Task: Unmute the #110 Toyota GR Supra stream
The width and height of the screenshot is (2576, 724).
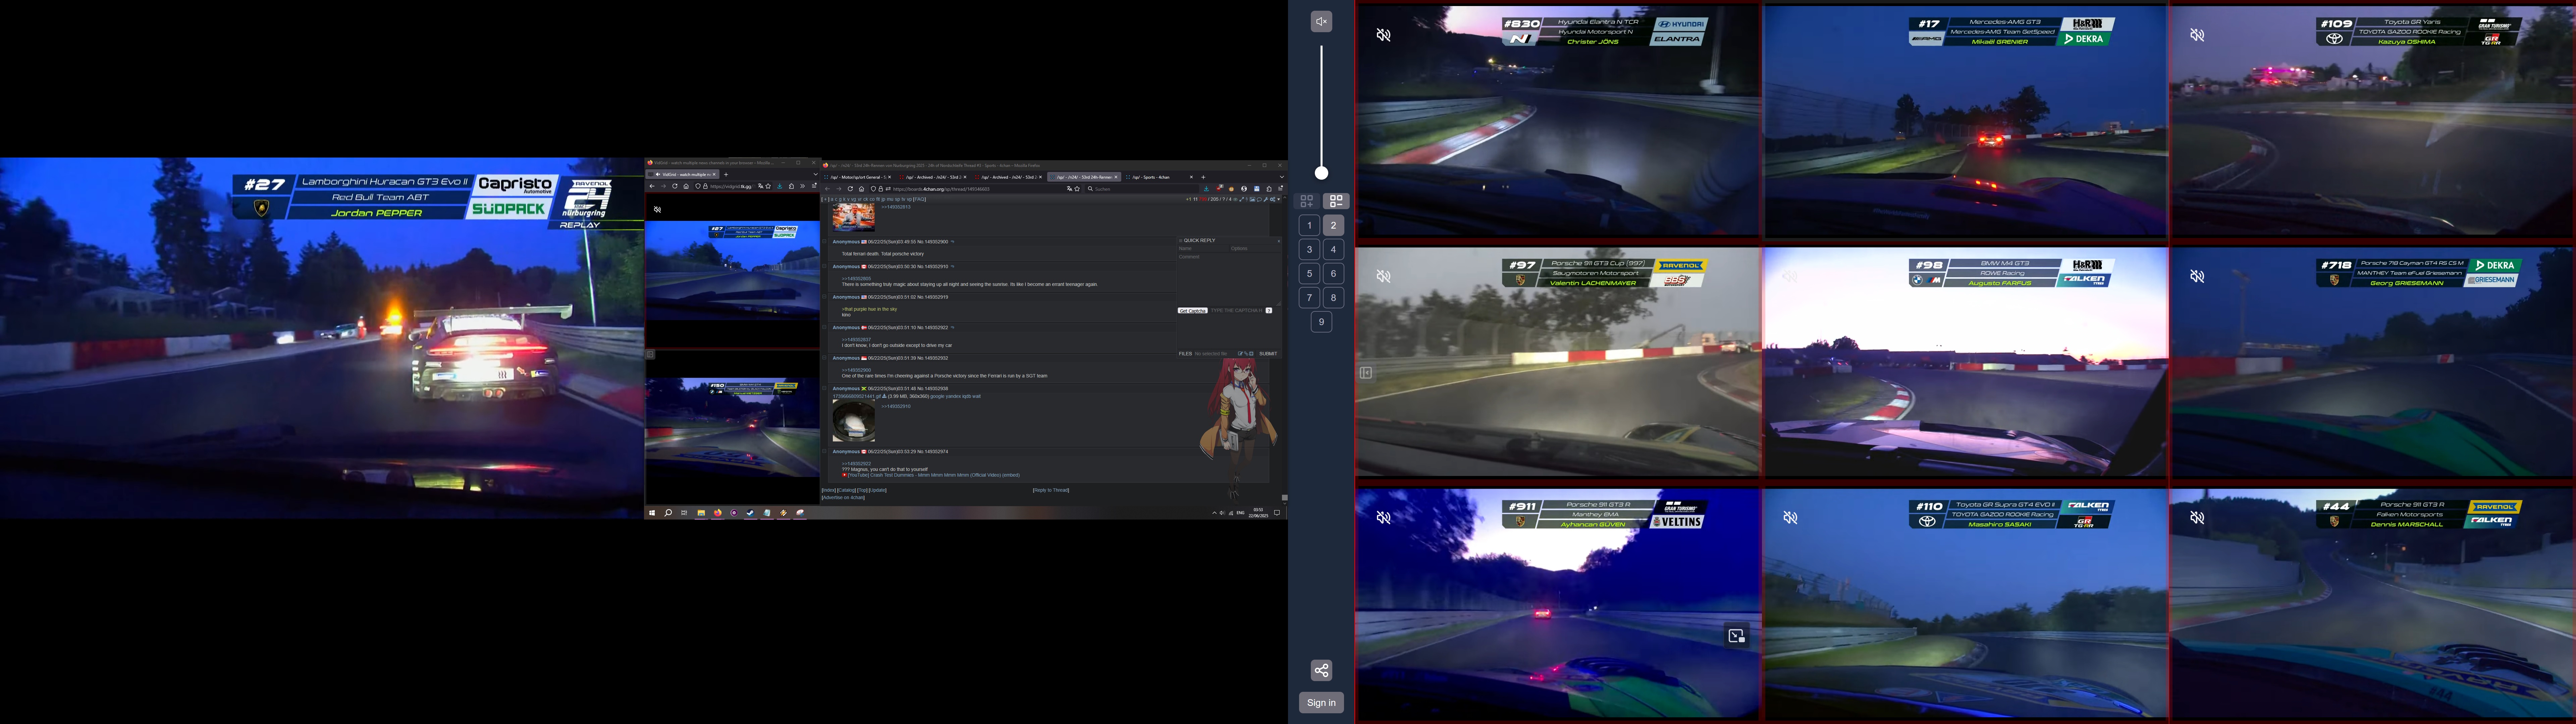Action: (1790, 518)
